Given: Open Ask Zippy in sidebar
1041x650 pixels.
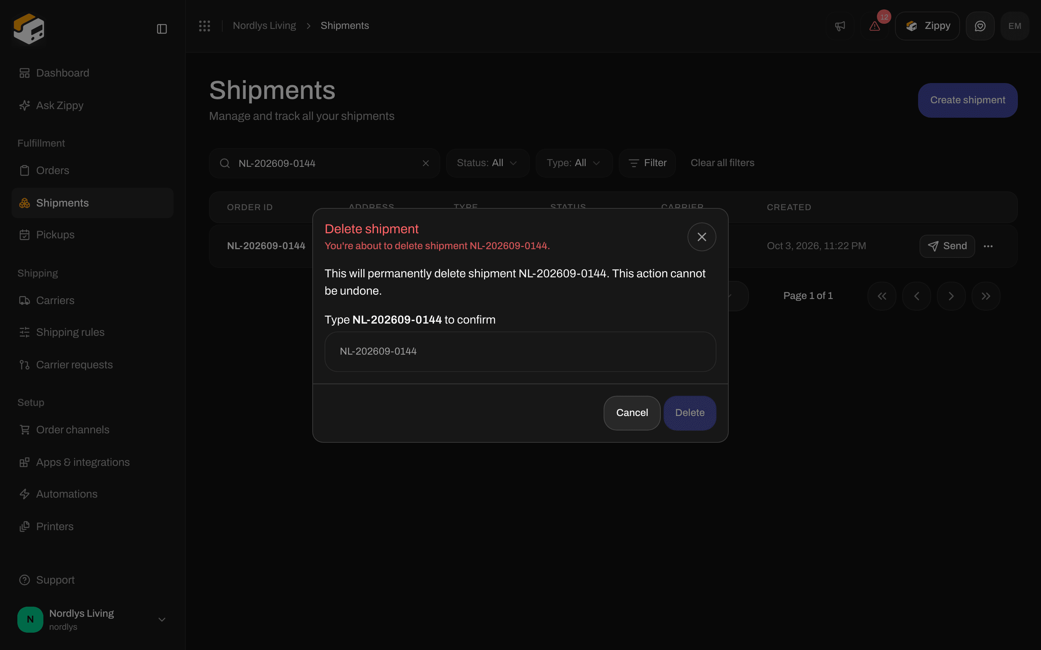Looking at the screenshot, I should pos(93,105).
